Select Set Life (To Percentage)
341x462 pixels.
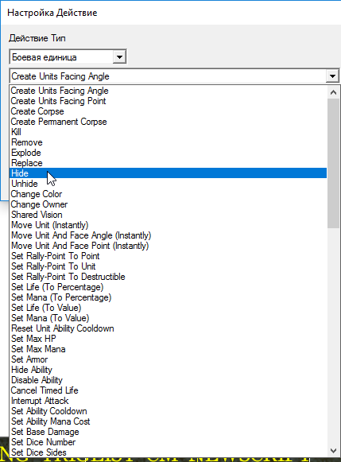pos(169,287)
